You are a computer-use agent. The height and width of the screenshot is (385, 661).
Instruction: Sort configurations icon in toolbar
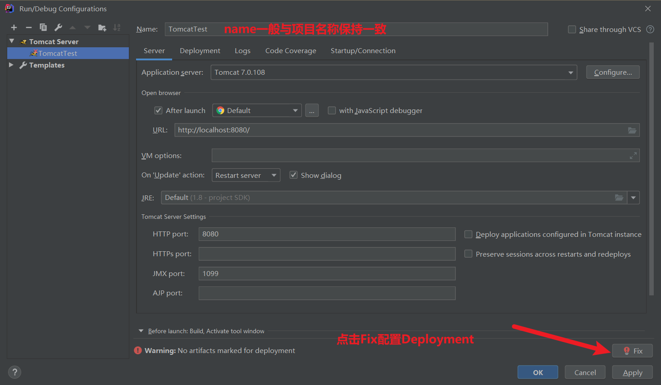[x=117, y=27]
